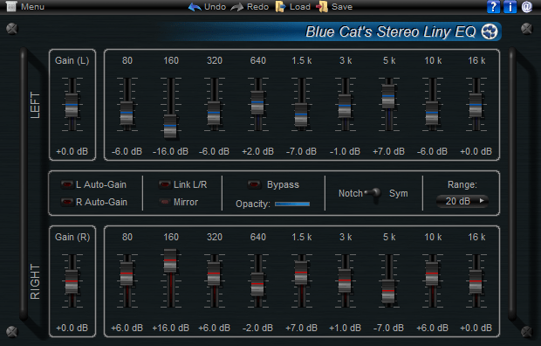
Task: Load a preset with the Load button
Action: [293, 7]
